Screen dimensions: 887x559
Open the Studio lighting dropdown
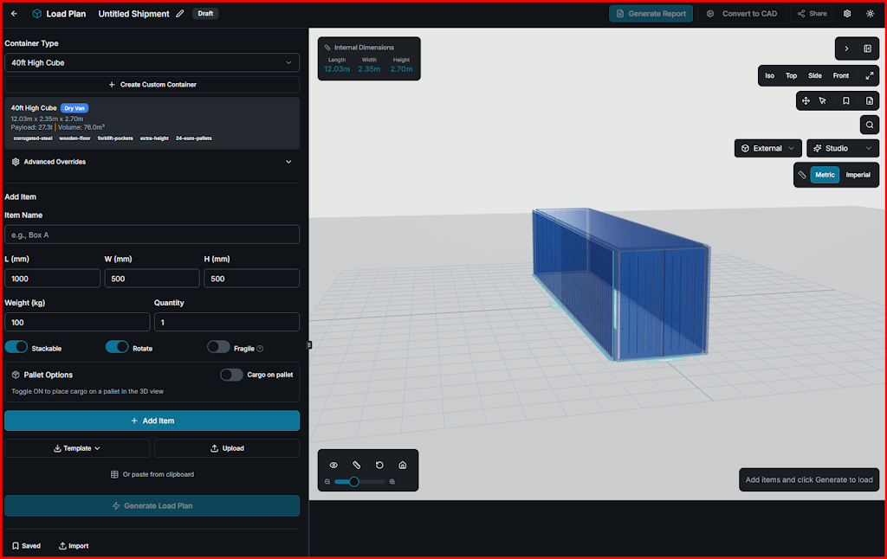(842, 148)
